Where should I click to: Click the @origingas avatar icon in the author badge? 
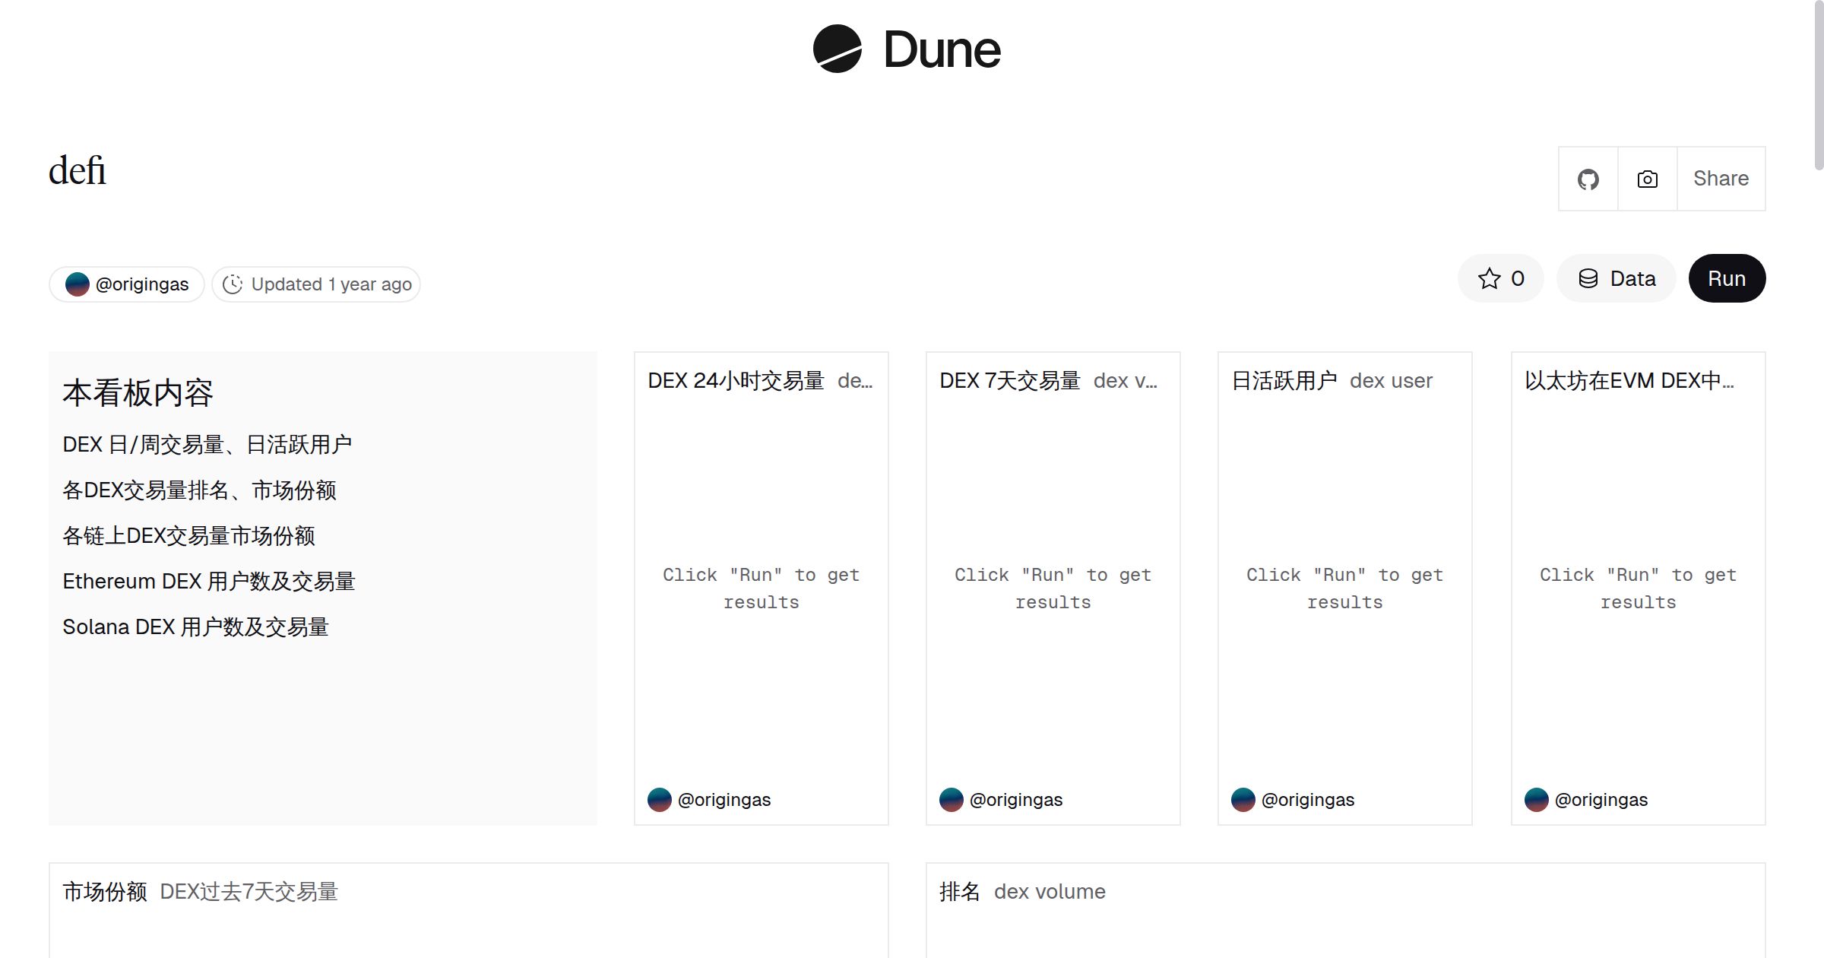click(x=78, y=284)
